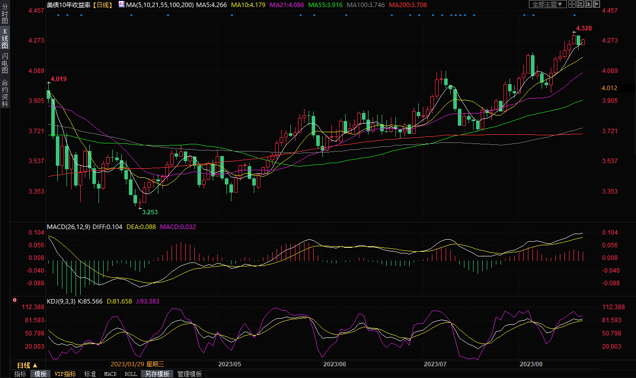Select the VIP指标 tab

coord(65,374)
